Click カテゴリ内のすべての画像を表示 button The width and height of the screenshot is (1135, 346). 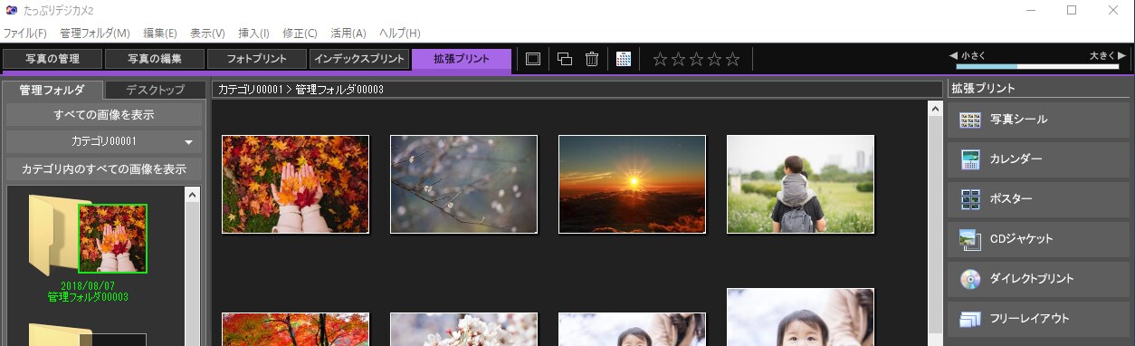coord(104,169)
